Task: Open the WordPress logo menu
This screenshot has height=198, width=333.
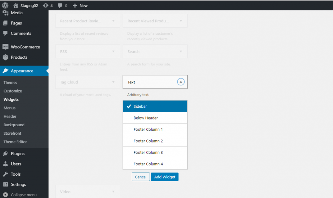Action: [x=5, y=6]
